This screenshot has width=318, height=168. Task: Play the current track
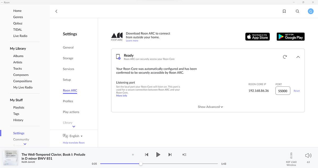click(158, 155)
